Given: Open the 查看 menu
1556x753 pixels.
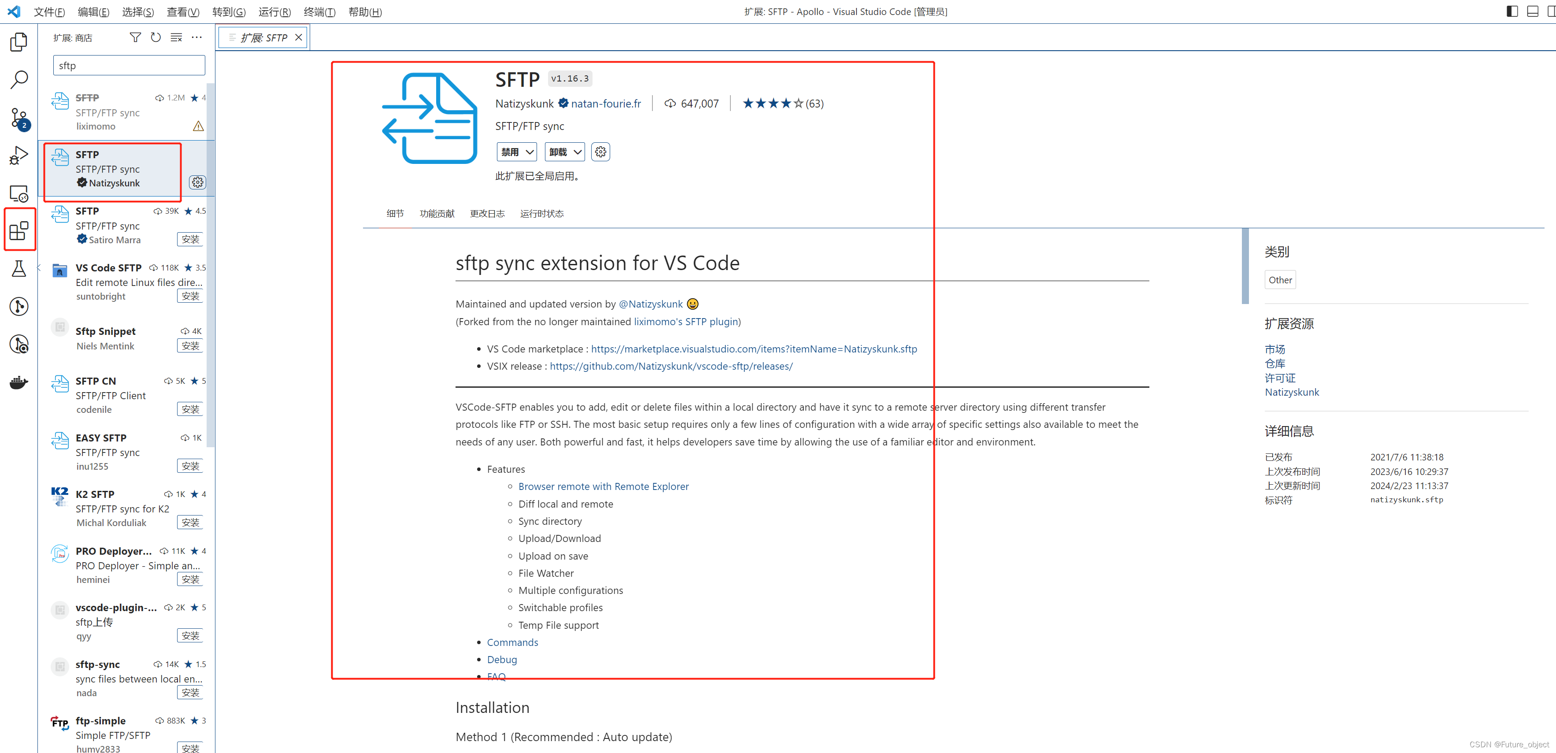Looking at the screenshot, I should 183,11.
